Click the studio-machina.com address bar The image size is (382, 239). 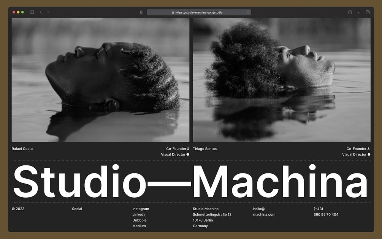pos(199,13)
